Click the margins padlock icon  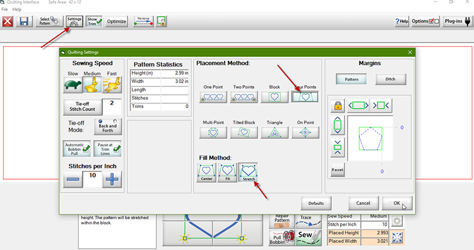point(338,106)
